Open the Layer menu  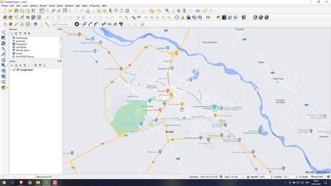click(x=25, y=6)
